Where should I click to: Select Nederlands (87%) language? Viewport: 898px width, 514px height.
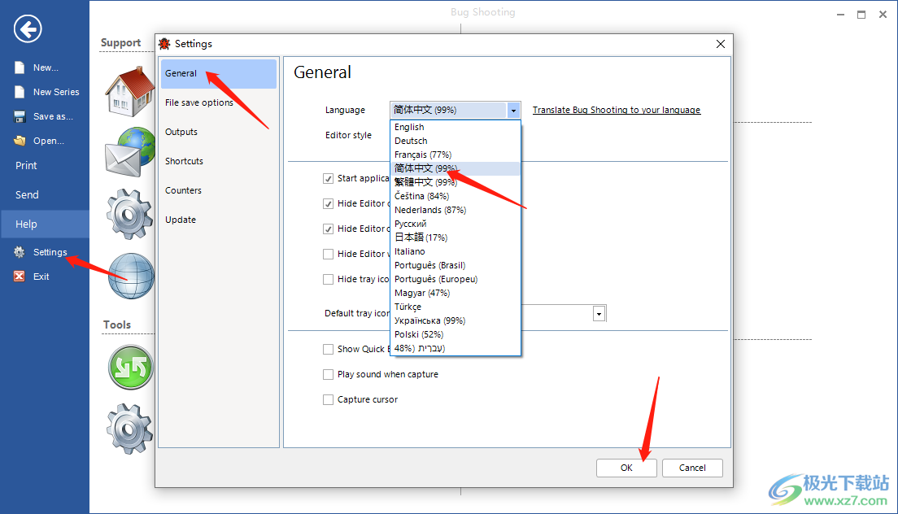[x=456, y=210]
